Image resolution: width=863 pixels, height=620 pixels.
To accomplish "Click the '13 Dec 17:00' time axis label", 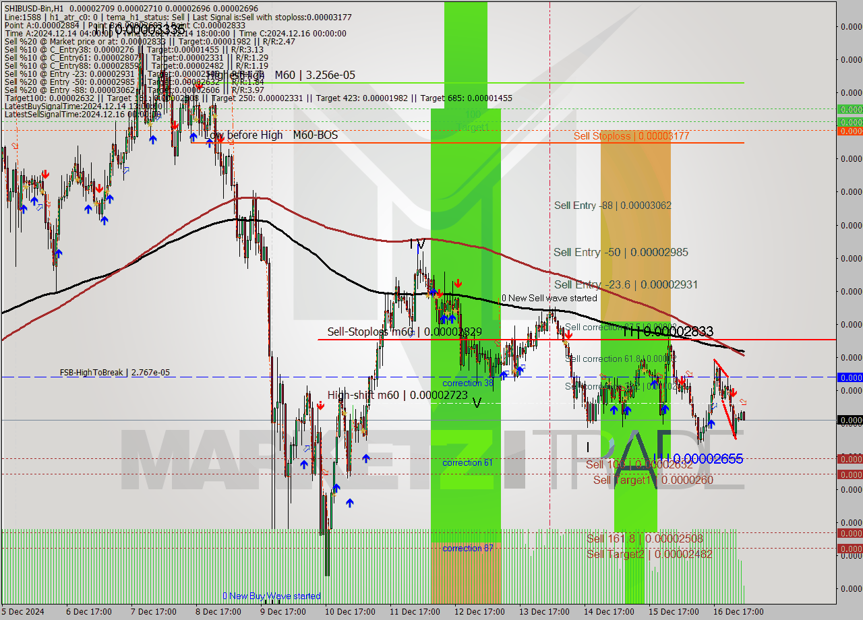I will tap(544, 612).
